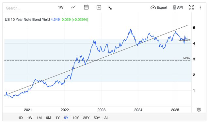The height and width of the screenshot is (124, 209).
Task: Select the 1W time range tab
Action: [30, 118]
